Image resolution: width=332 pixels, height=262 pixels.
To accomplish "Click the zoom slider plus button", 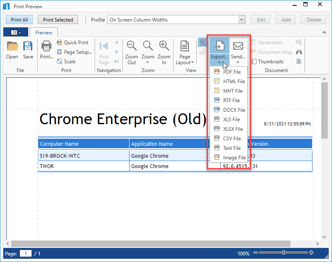I will 311,252.
